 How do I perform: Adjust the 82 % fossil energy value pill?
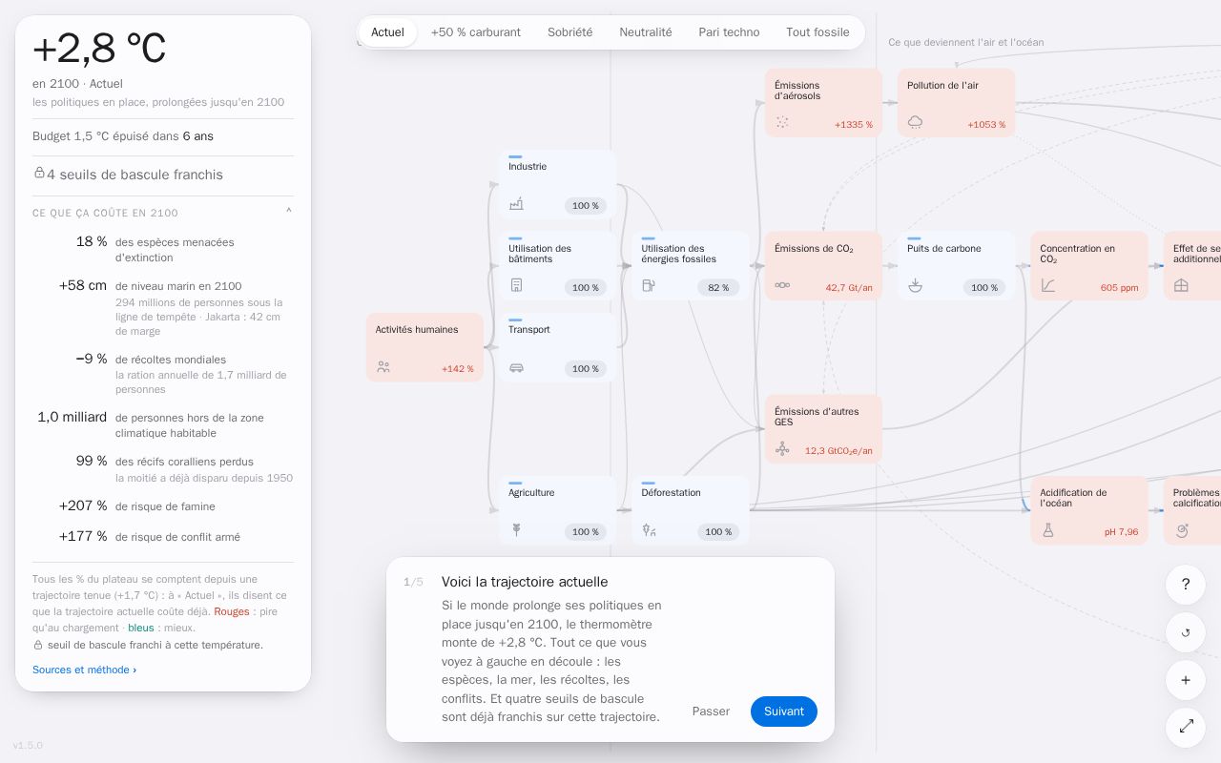point(718,288)
